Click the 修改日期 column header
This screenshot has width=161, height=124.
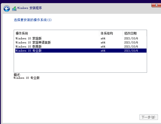[135, 33]
